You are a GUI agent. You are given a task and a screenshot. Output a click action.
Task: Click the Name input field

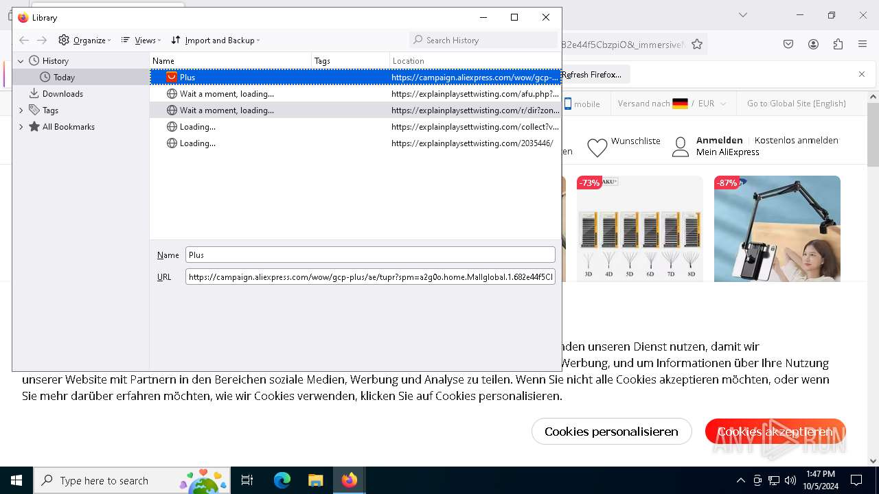pyautogui.click(x=370, y=255)
